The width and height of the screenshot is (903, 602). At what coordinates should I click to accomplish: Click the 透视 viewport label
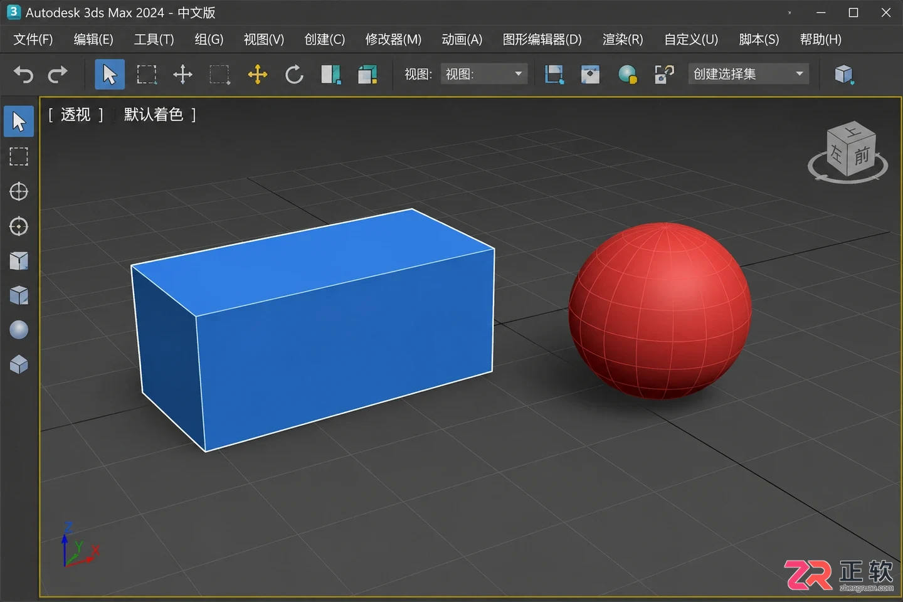click(x=76, y=114)
